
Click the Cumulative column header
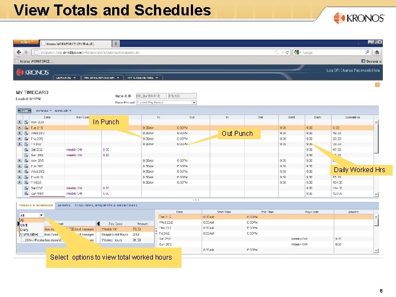point(353,117)
